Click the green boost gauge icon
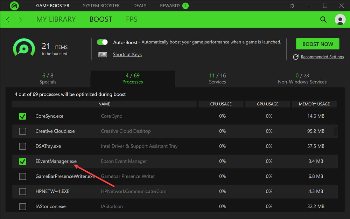This screenshot has width=350, height=219. tap(24, 48)
